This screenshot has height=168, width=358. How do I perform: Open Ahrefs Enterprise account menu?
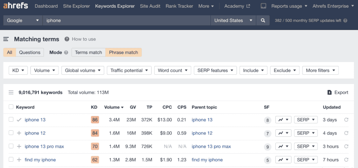334,6
